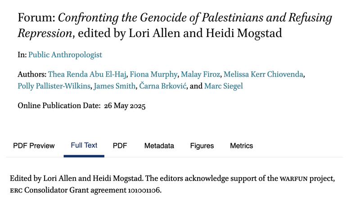
Task: Open author Polly Pallister-Wilkins' page
Action: [x=54, y=86]
